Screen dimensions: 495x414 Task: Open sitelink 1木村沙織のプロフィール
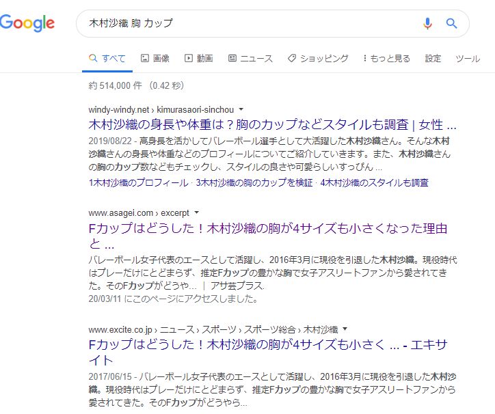coord(138,182)
